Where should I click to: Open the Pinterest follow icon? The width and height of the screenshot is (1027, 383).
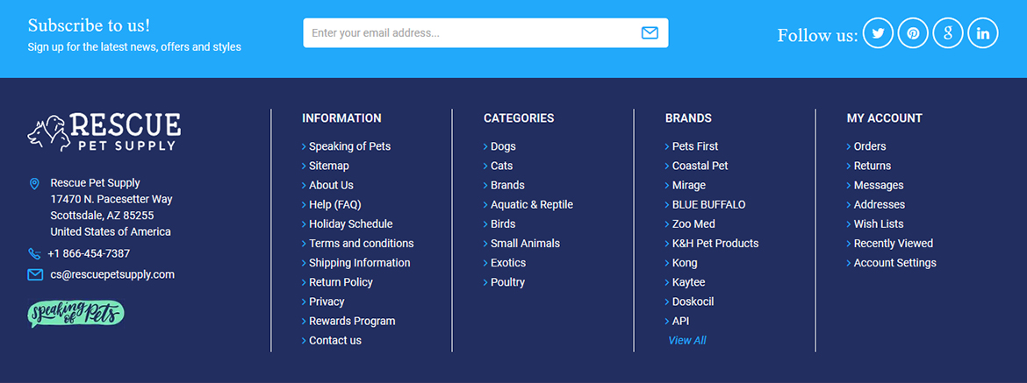point(913,33)
